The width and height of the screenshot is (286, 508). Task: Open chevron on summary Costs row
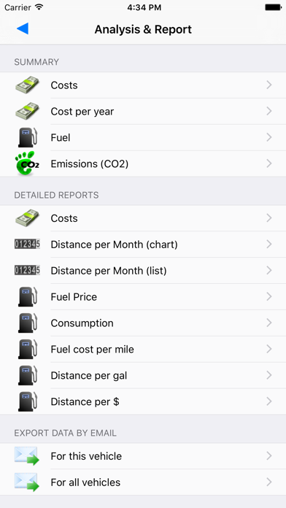point(268,85)
